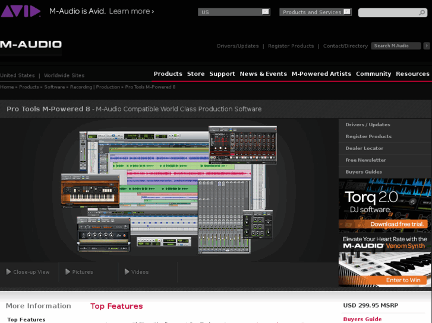Click the Pictures play arrow icon
This screenshot has height=323, width=432.
pyautogui.click(x=68, y=272)
